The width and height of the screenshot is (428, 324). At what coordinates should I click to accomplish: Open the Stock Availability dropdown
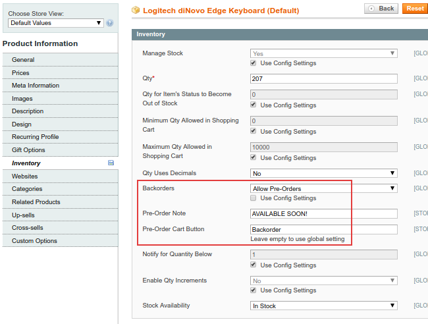324,306
